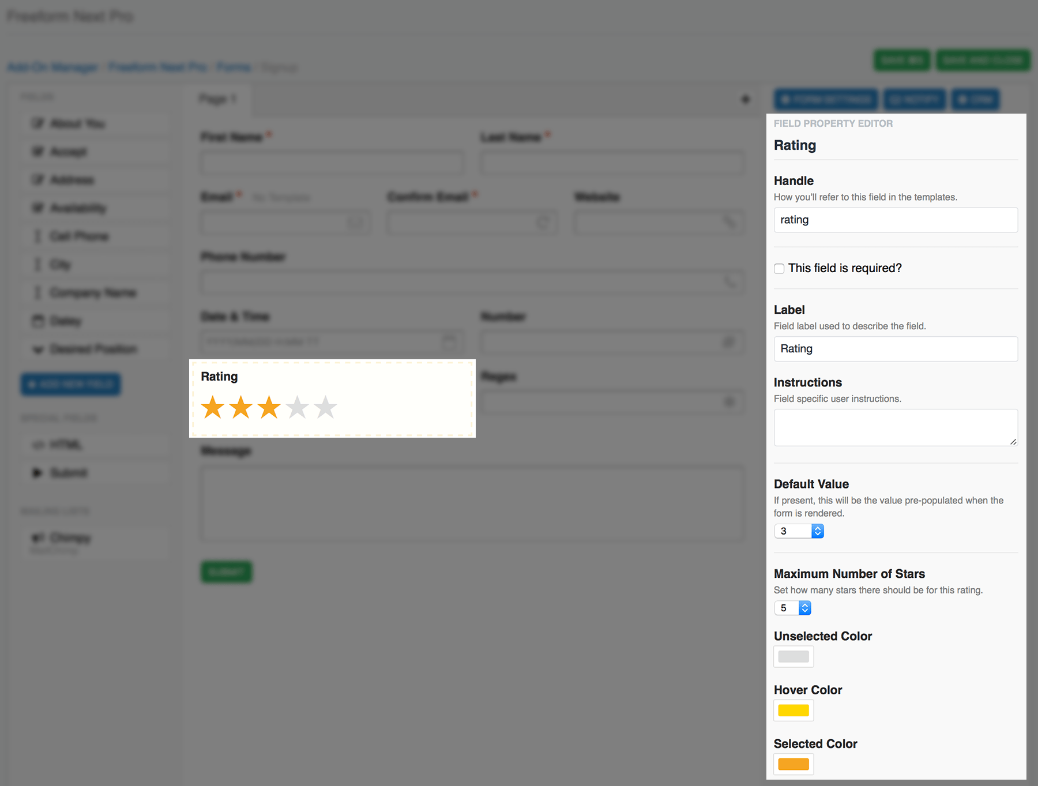Viewport: 1038px width, 786px height.
Task: Select the Address field in sidebar
Action: coord(96,180)
